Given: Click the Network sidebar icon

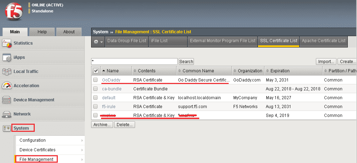Looking at the screenshot, I should click(7, 114).
